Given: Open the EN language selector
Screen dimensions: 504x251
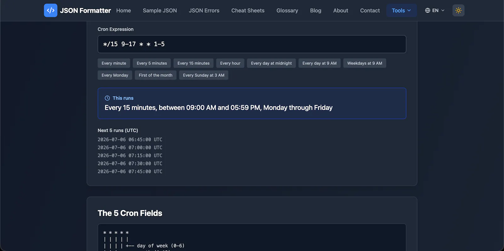Looking at the screenshot, I should point(435,10).
